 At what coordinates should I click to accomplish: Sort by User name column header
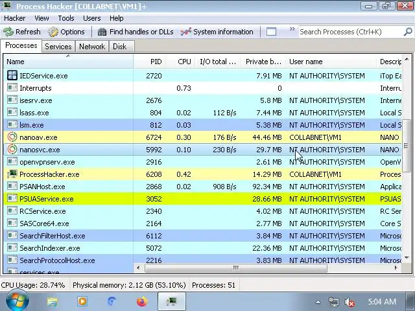coord(331,62)
